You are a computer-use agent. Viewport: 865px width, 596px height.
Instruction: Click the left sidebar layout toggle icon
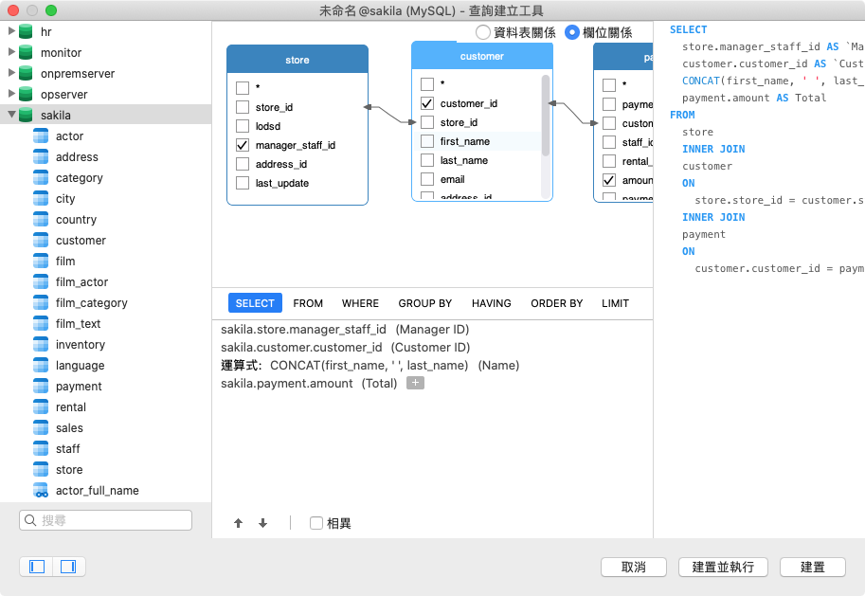point(35,566)
